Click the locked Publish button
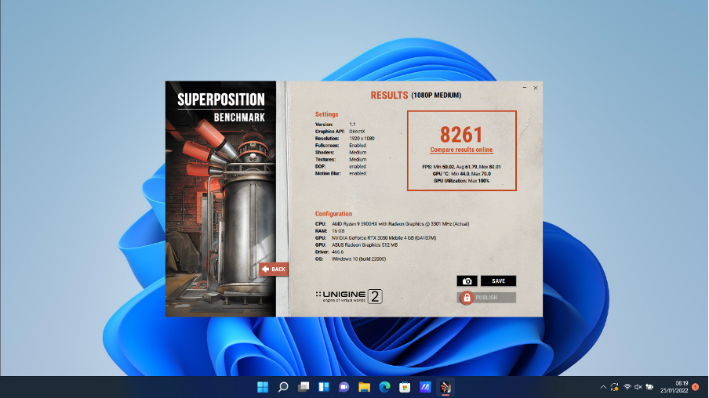Viewport: 709px width, 398px height. coord(487,298)
